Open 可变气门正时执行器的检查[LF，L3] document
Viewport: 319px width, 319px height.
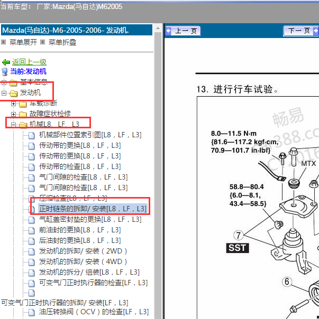pos(93,283)
